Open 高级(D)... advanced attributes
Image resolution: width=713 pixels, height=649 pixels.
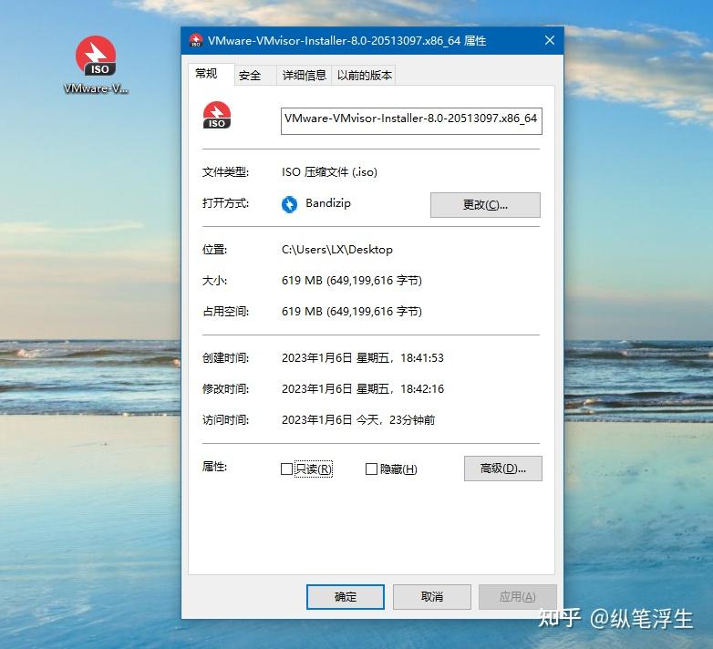point(503,469)
